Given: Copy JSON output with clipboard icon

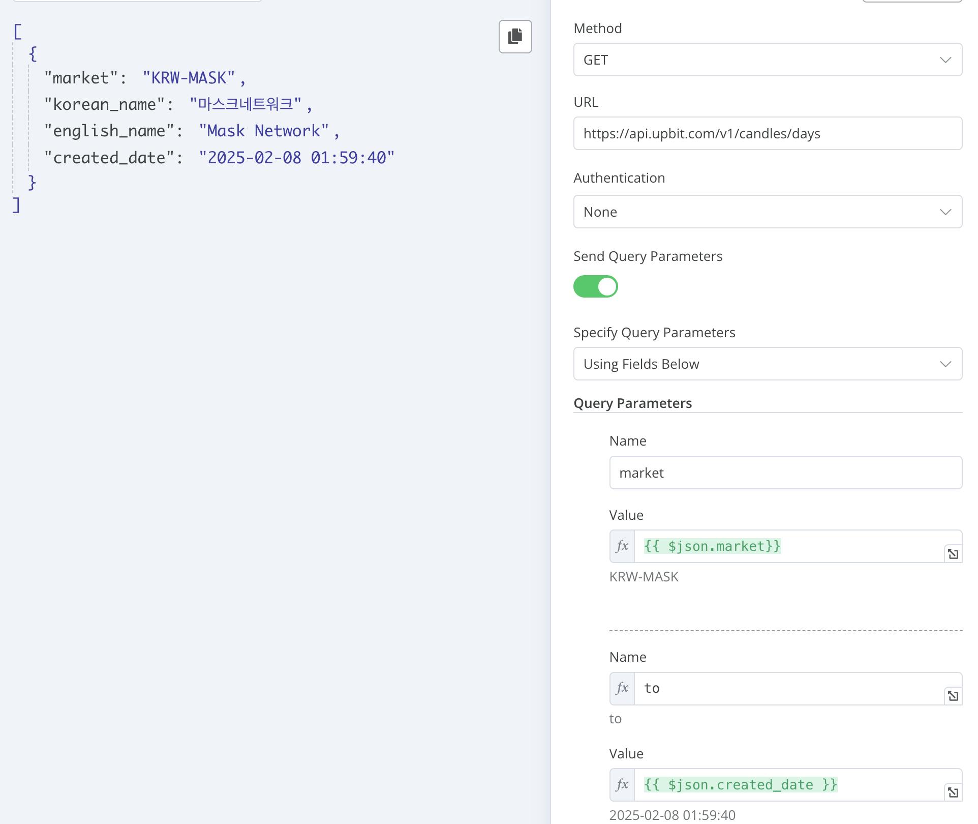Looking at the screenshot, I should pos(515,37).
